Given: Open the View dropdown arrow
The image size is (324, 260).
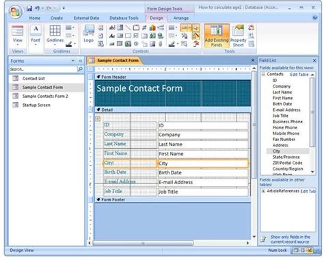Looking at the screenshot, I should click(x=18, y=44).
